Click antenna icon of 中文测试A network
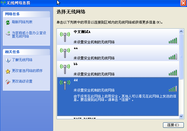The height and width of the screenshot is (131, 187). coord(65,37)
